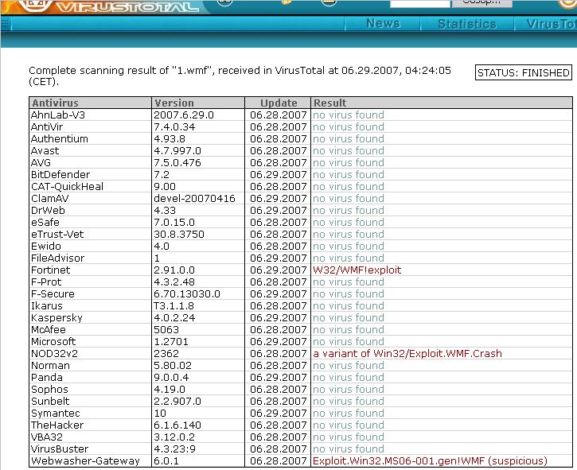577x470 pixels.
Task: Select the Sunbelt antivirus name
Action: (50, 402)
